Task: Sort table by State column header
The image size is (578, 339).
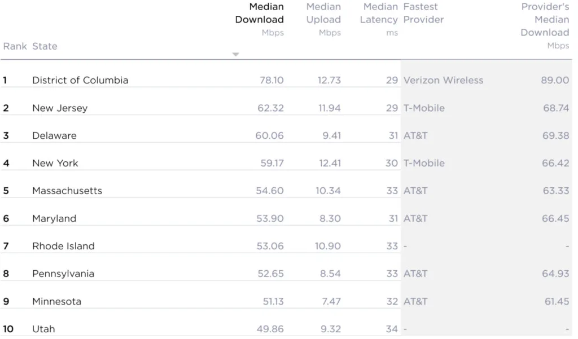Action: pyautogui.click(x=45, y=46)
